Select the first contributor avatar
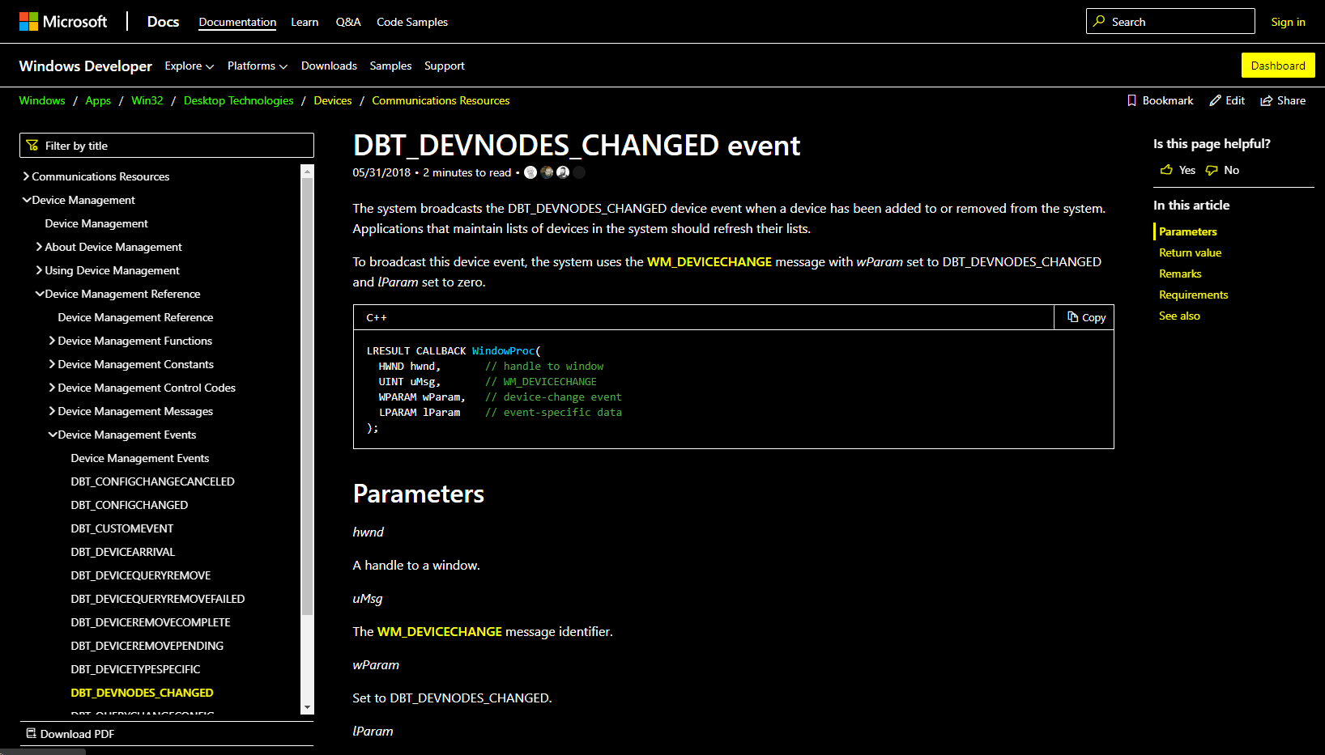Screen dimensions: 1325x755 [530, 172]
